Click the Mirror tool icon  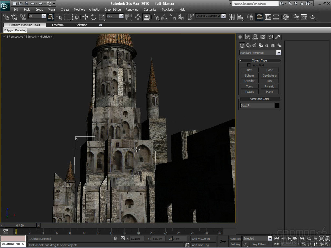(x=231, y=17)
